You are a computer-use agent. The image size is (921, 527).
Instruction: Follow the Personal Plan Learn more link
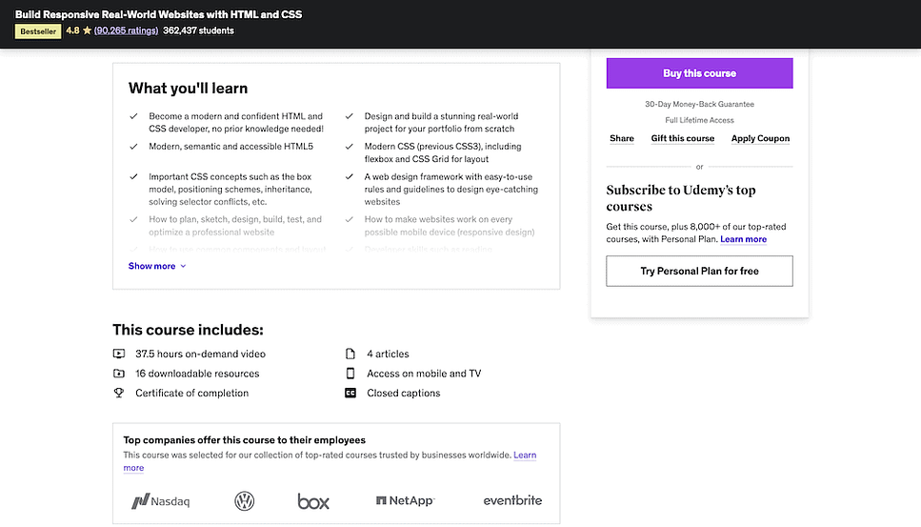pos(743,239)
